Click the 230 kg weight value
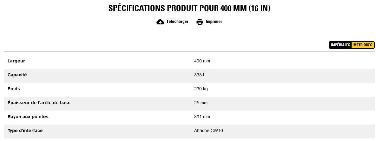 click(201, 89)
